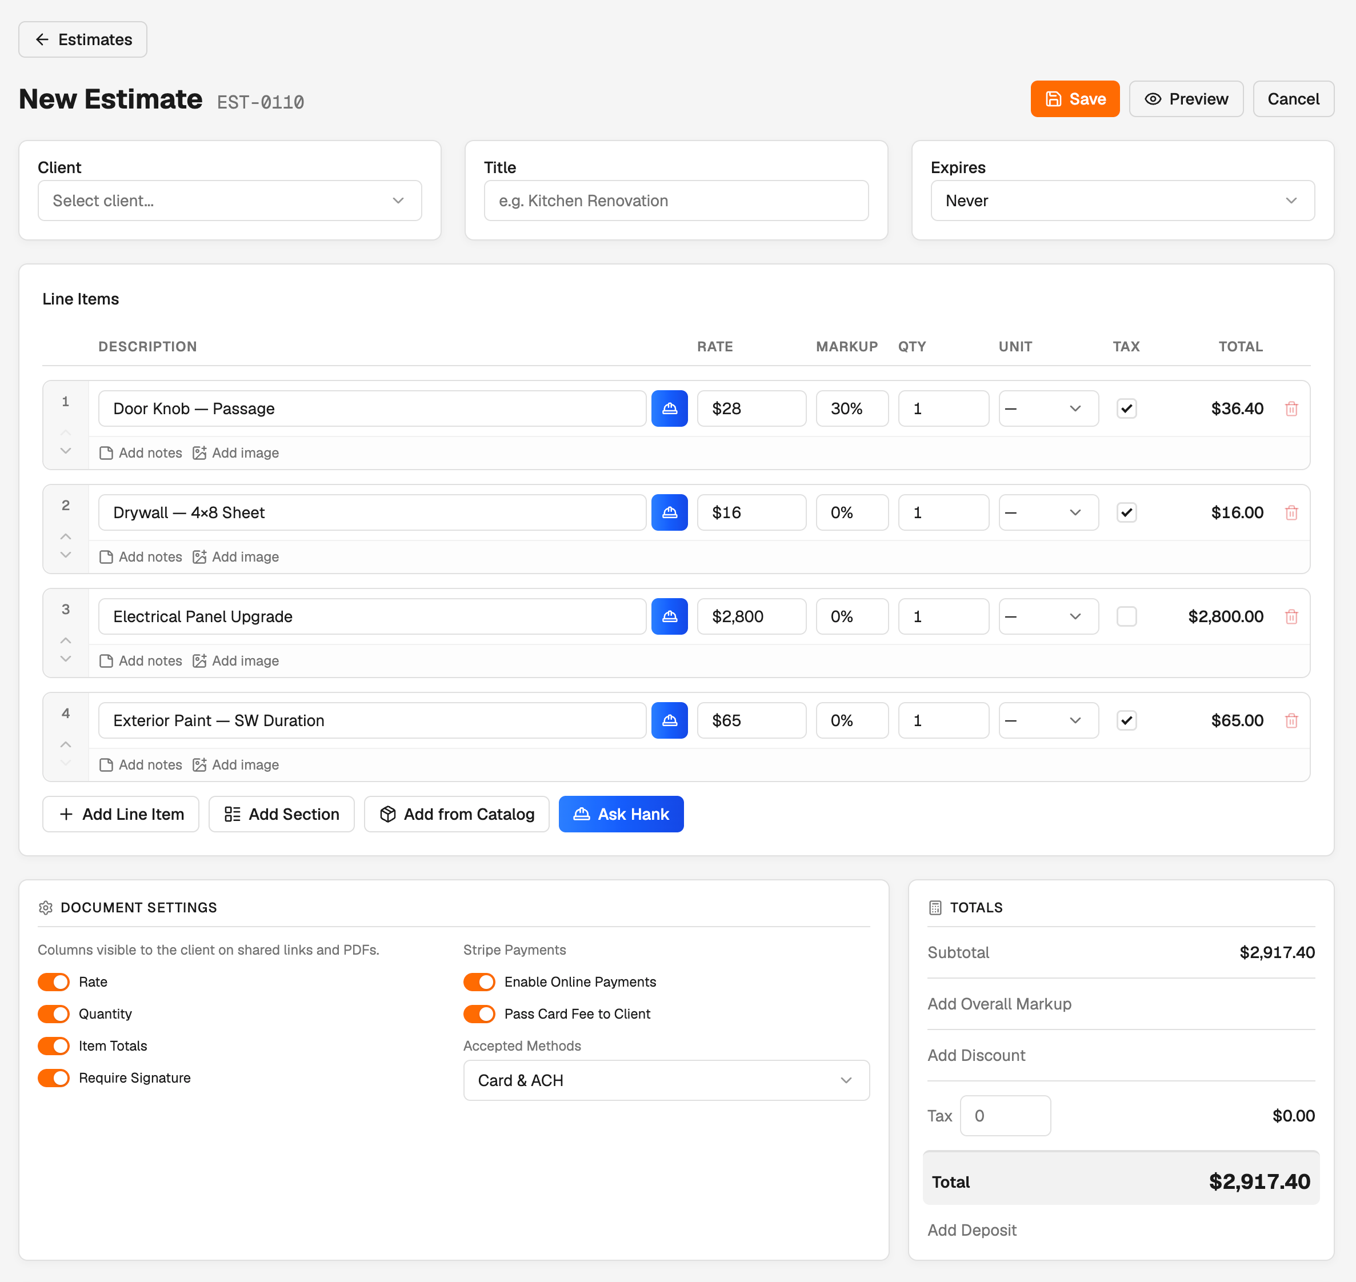Toggle Pass Card Fee to Client
This screenshot has width=1356, height=1282.
point(479,1014)
